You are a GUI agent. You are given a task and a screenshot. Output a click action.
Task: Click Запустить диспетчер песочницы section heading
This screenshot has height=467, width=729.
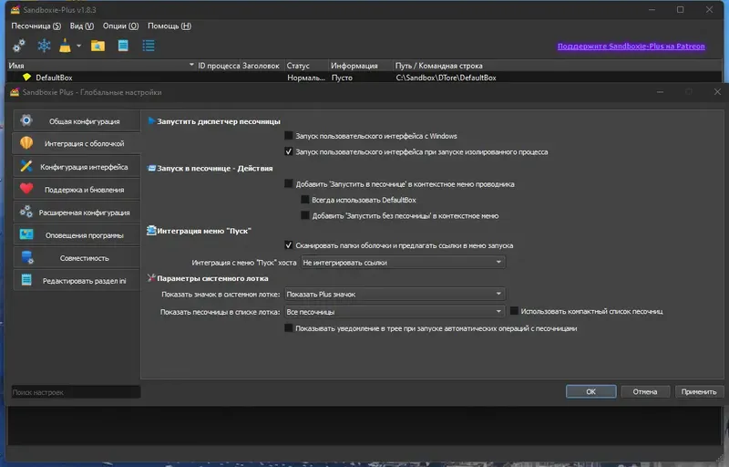[219, 121]
